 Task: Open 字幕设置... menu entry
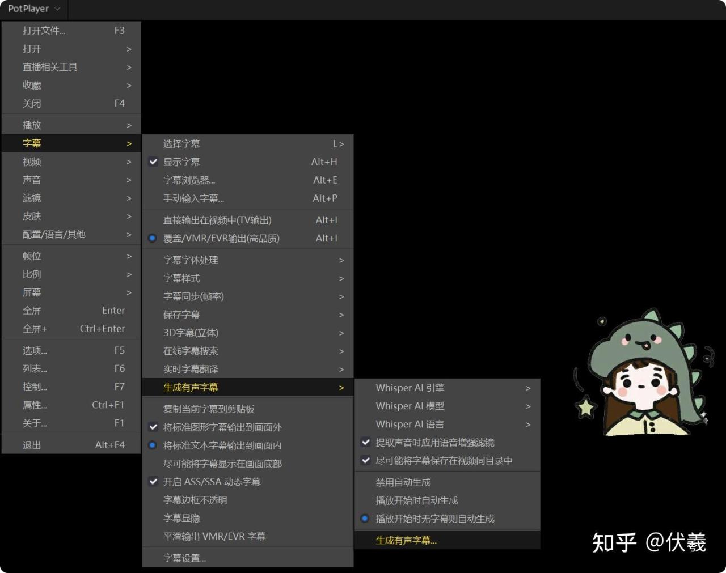184,558
